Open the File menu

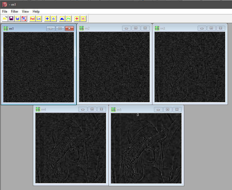tap(5, 11)
